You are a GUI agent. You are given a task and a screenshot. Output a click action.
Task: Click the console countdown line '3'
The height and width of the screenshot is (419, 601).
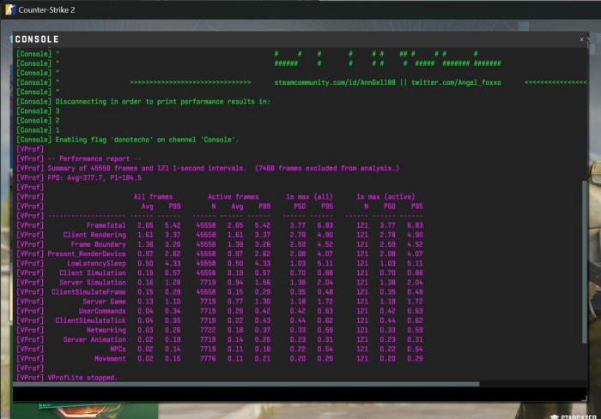[58, 111]
